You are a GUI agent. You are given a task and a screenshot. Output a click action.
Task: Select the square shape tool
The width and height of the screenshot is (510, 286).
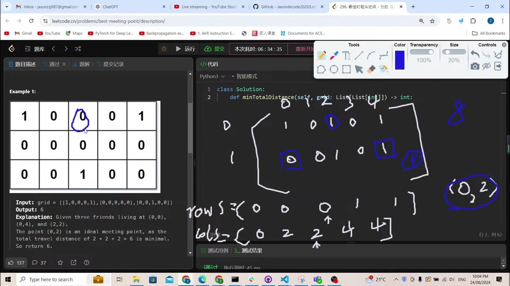(346, 70)
